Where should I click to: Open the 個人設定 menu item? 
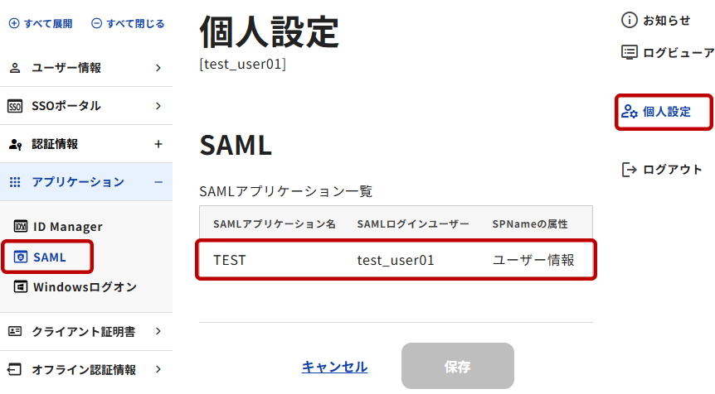pyautogui.click(x=665, y=112)
